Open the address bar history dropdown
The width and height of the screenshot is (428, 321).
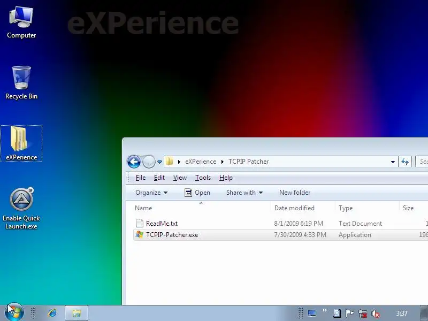[393, 162]
